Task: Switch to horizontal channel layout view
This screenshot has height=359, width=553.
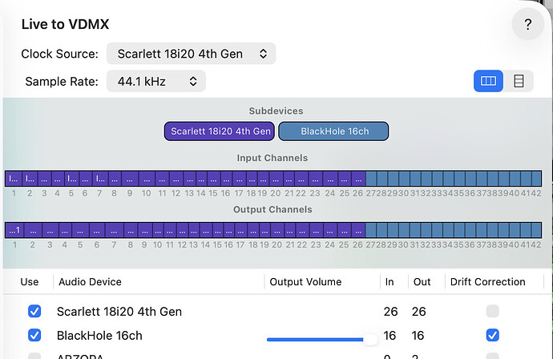Action: (x=488, y=81)
